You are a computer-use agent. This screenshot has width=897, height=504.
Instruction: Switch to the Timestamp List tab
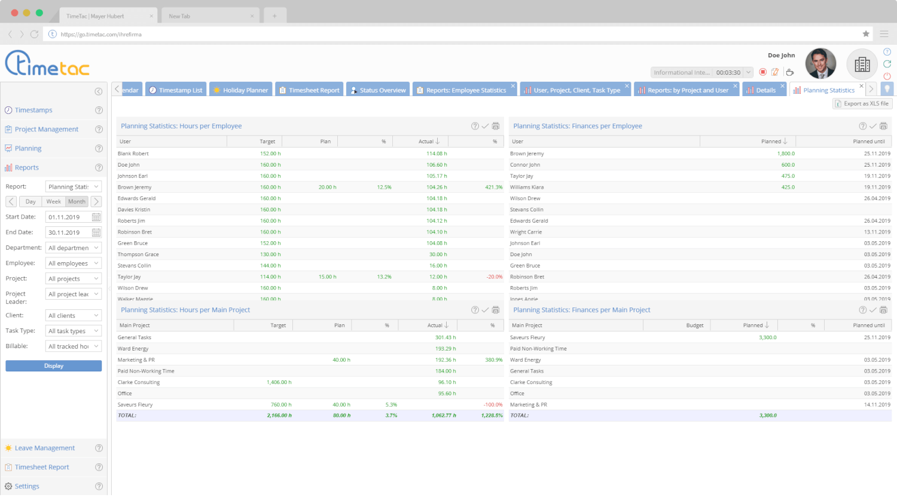click(176, 90)
